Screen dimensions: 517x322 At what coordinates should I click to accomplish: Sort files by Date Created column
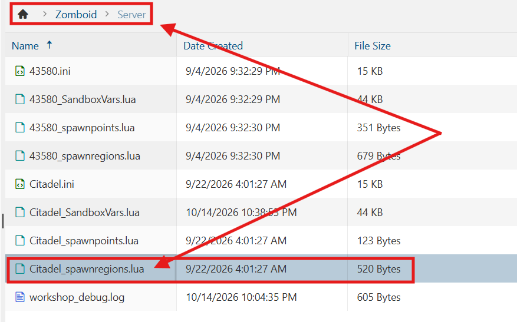point(213,45)
